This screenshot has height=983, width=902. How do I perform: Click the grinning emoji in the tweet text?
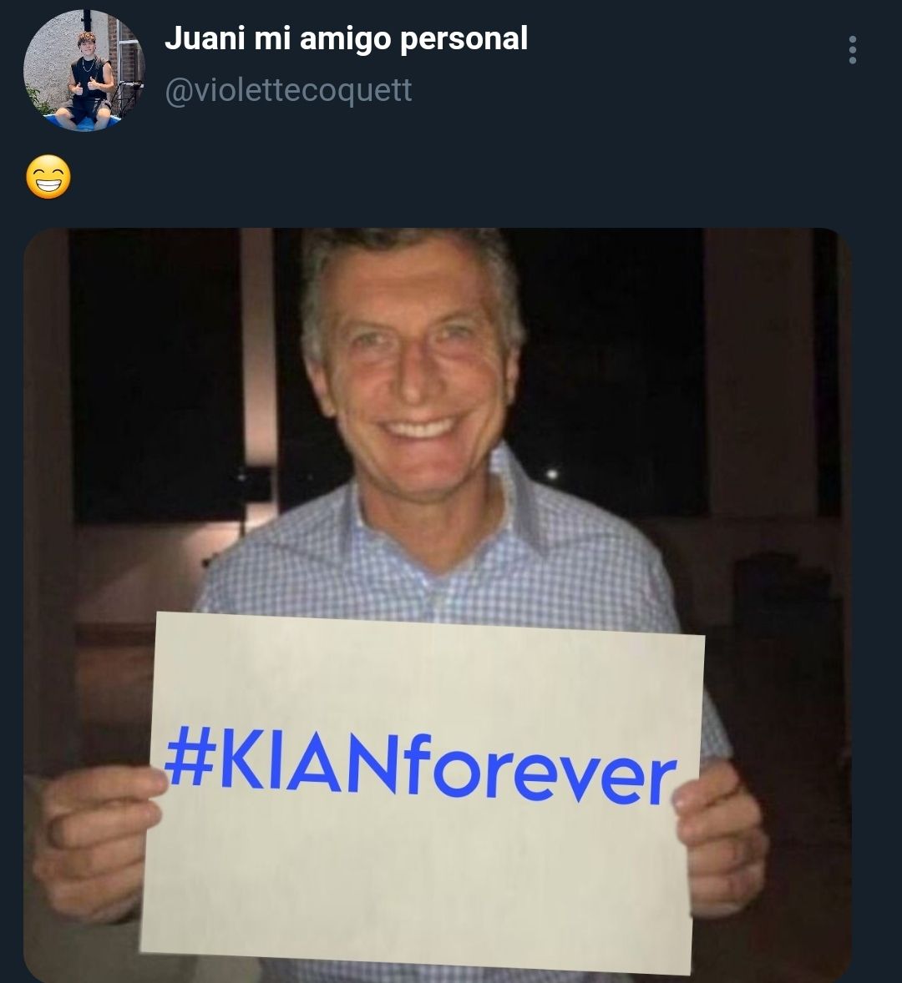click(x=48, y=177)
